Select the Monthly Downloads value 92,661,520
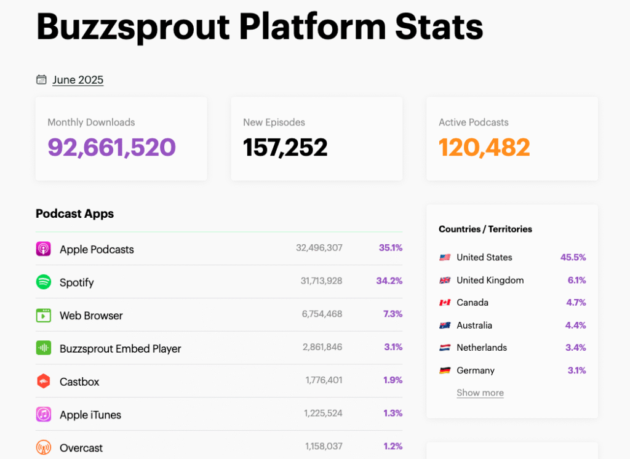This screenshot has width=630, height=459. click(x=112, y=147)
